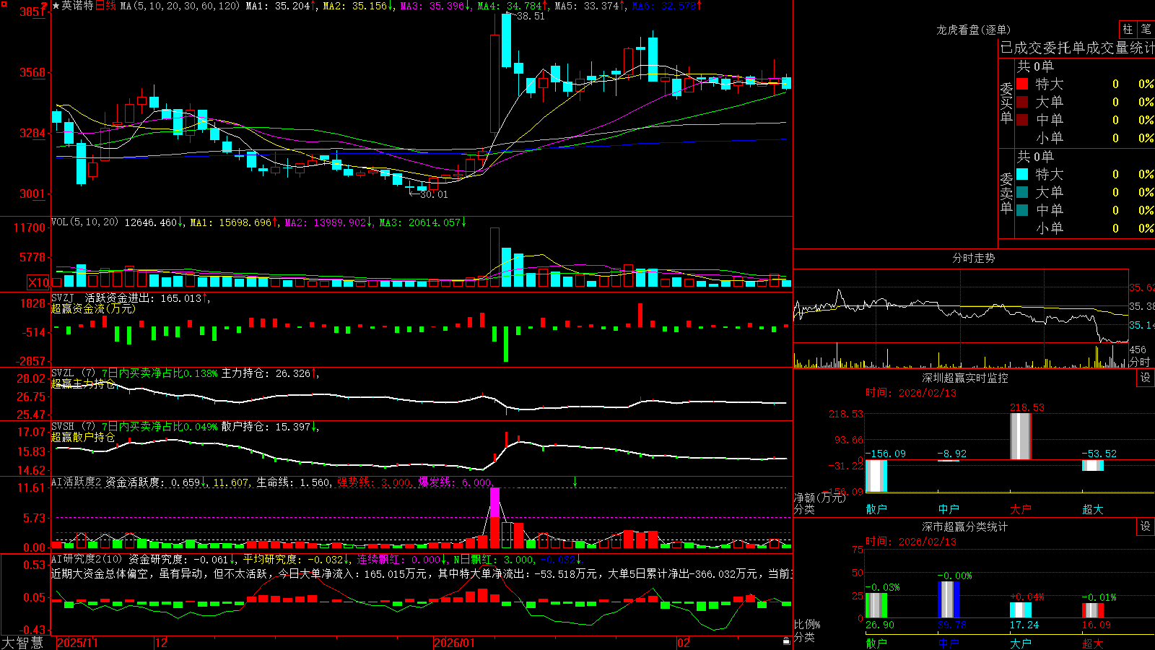Click the 委买单 section label
Viewport: 1155px width, 650px height.
pos(1006,103)
